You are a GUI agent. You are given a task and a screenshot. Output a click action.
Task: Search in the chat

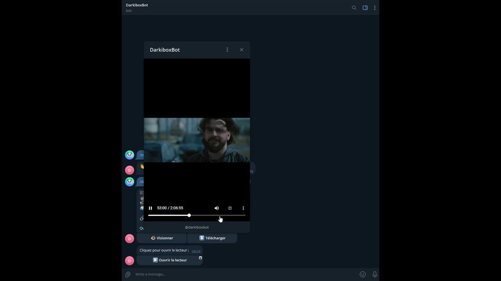pyautogui.click(x=354, y=8)
